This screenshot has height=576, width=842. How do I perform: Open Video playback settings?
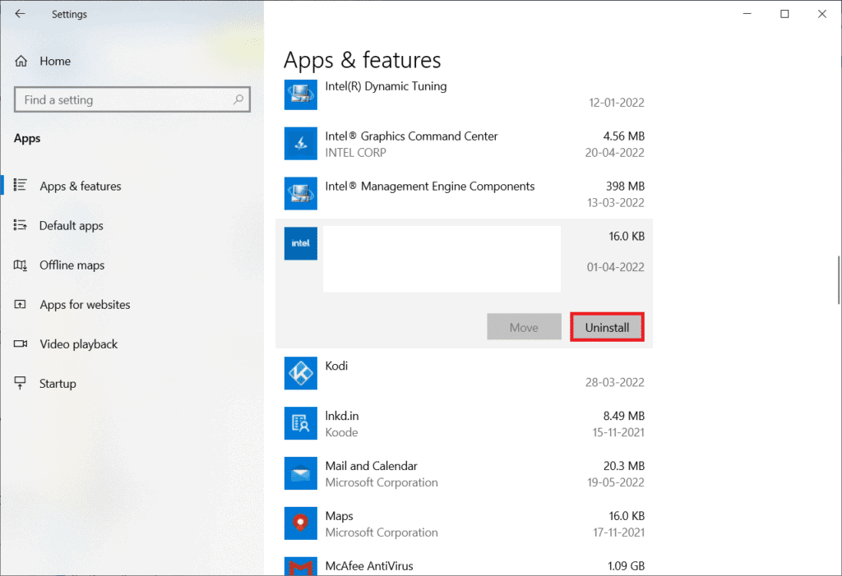click(78, 344)
